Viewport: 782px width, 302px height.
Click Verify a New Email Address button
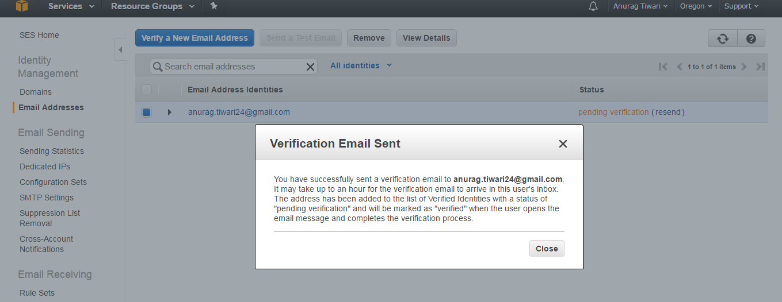194,38
